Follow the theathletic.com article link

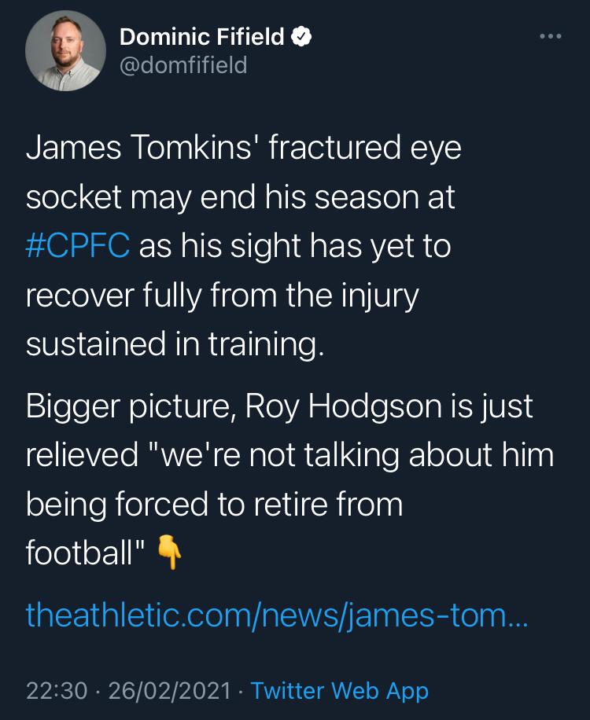tap(278, 614)
